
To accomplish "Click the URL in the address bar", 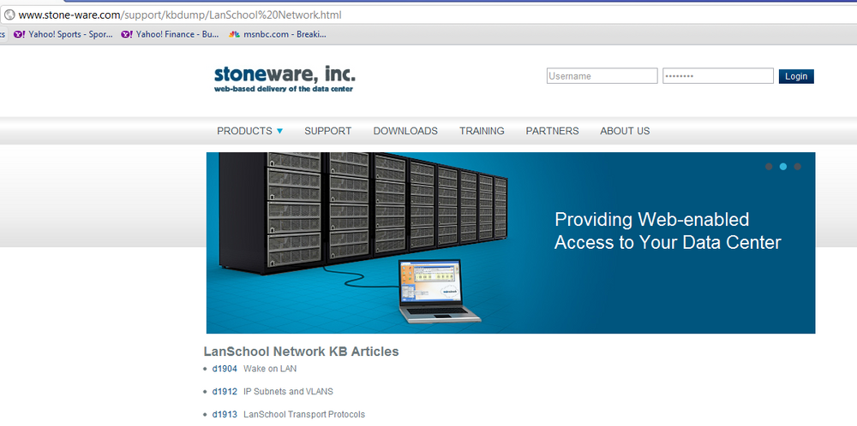I will coord(180,15).
